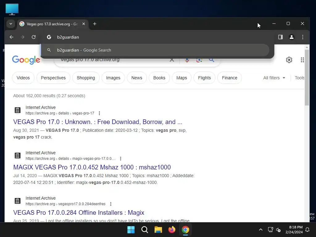The width and height of the screenshot is (316, 237).
Task: Click the Chrome forward arrow
Action: click(x=23, y=37)
